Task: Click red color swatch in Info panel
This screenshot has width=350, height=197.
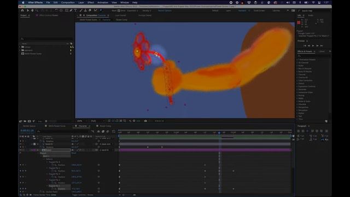Action: tap(299, 22)
